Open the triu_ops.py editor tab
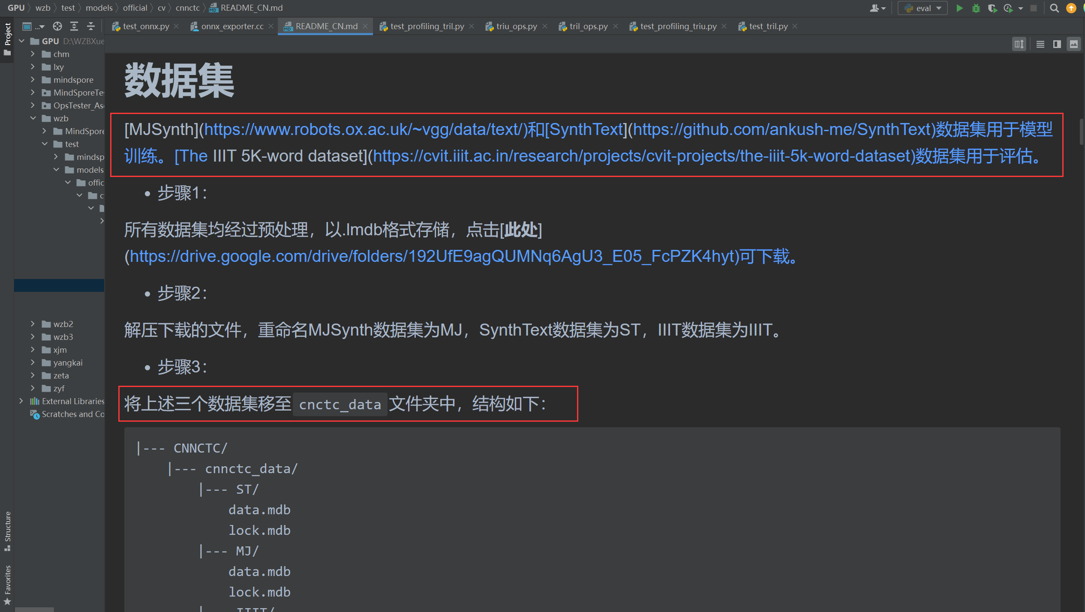The image size is (1085, 612). coord(516,27)
